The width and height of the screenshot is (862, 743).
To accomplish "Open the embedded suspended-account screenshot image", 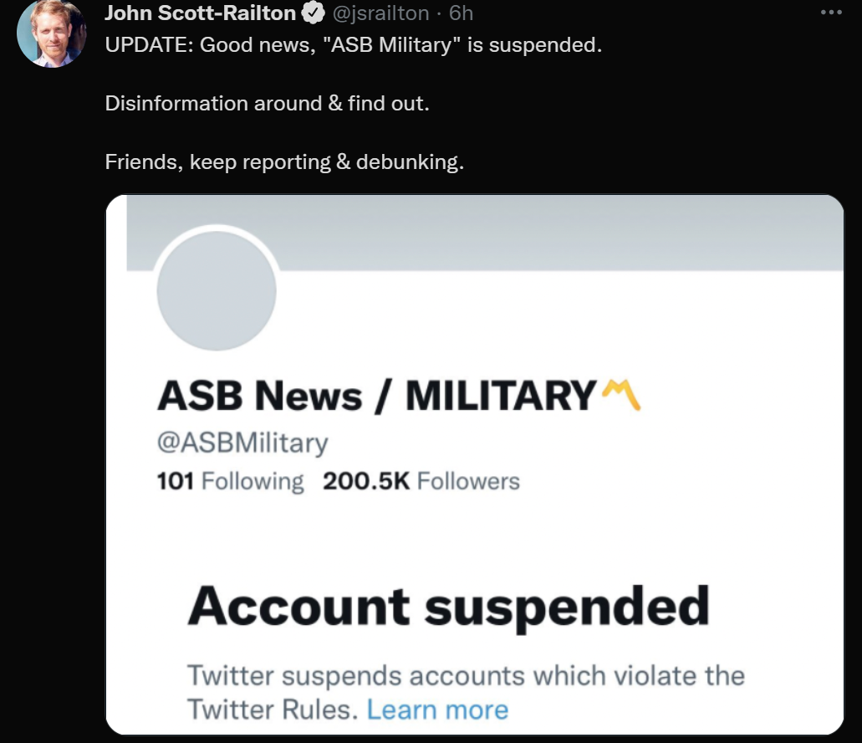I will [x=474, y=464].
